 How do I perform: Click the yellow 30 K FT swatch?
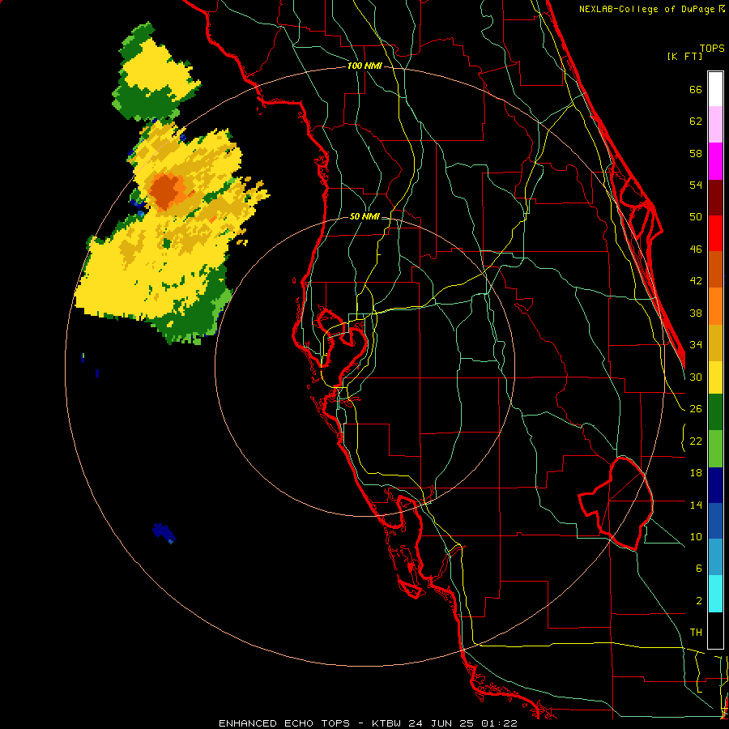[x=715, y=377]
